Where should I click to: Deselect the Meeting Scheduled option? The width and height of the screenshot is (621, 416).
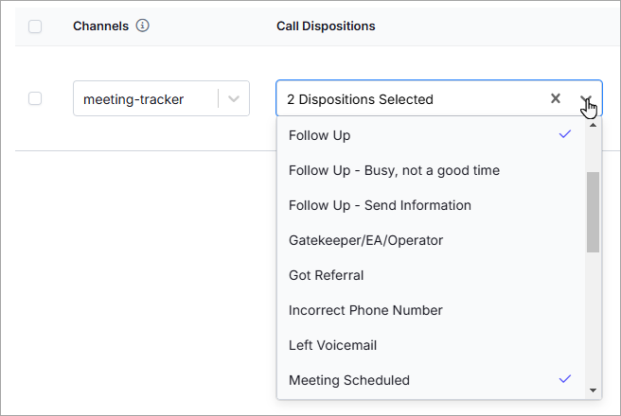click(x=431, y=380)
